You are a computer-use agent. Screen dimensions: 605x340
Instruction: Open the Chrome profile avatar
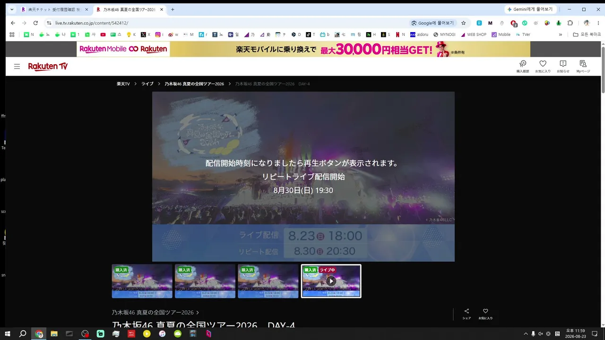coord(587,23)
